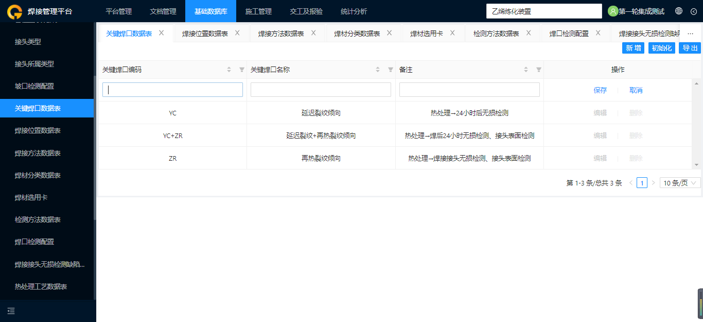Close the 关键焊口数据表 tab
This screenshot has height=322, width=703.
tap(161, 33)
